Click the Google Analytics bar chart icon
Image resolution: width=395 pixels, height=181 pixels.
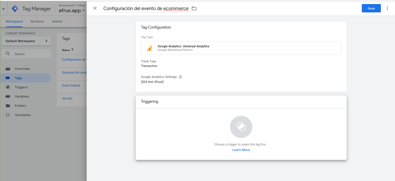tap(149, 48)
